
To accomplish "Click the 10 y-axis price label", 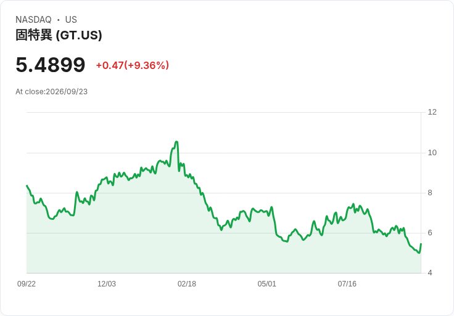I will (x=432, y=153).
